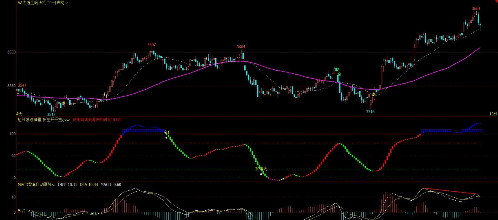This screenshot has height=220, width=498.
Task: Click the 3547 price label
Action: point(22,85)
